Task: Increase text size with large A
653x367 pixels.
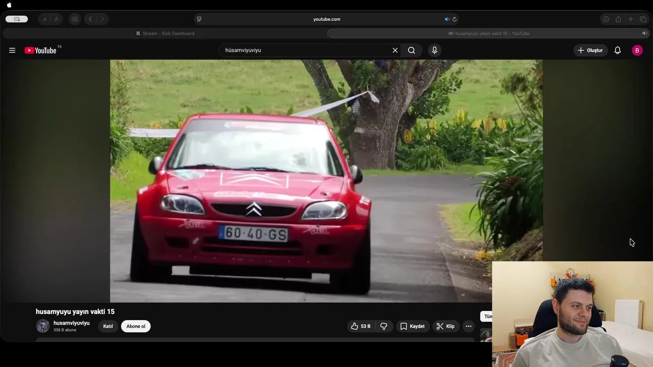Action: 56,19
